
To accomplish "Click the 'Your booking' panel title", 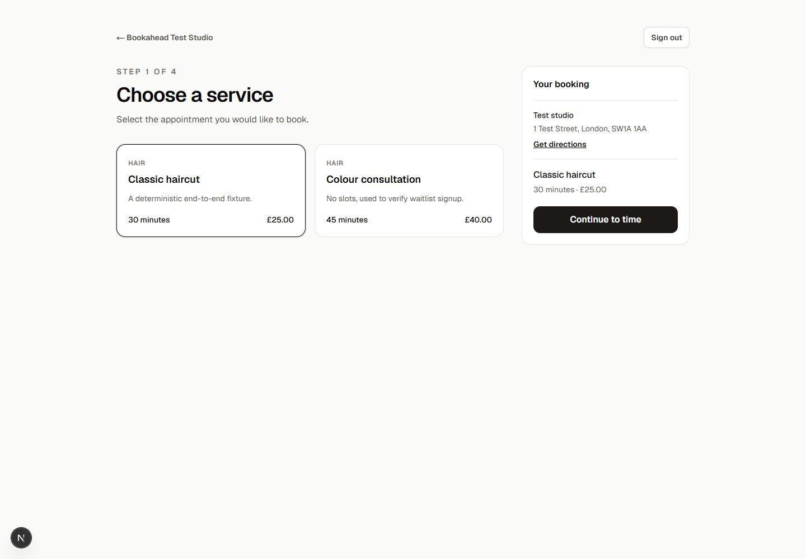I will click(561, 84).
